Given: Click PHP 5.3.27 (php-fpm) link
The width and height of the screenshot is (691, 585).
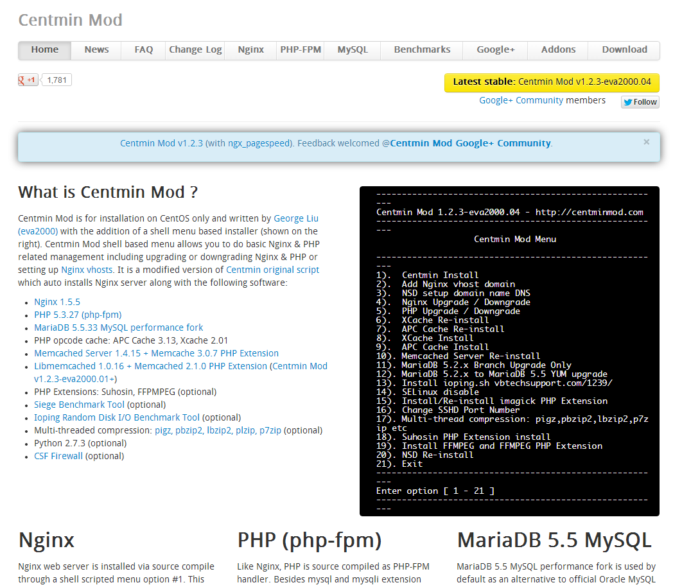Looking at the screenshot, I should tap(78, 315).
